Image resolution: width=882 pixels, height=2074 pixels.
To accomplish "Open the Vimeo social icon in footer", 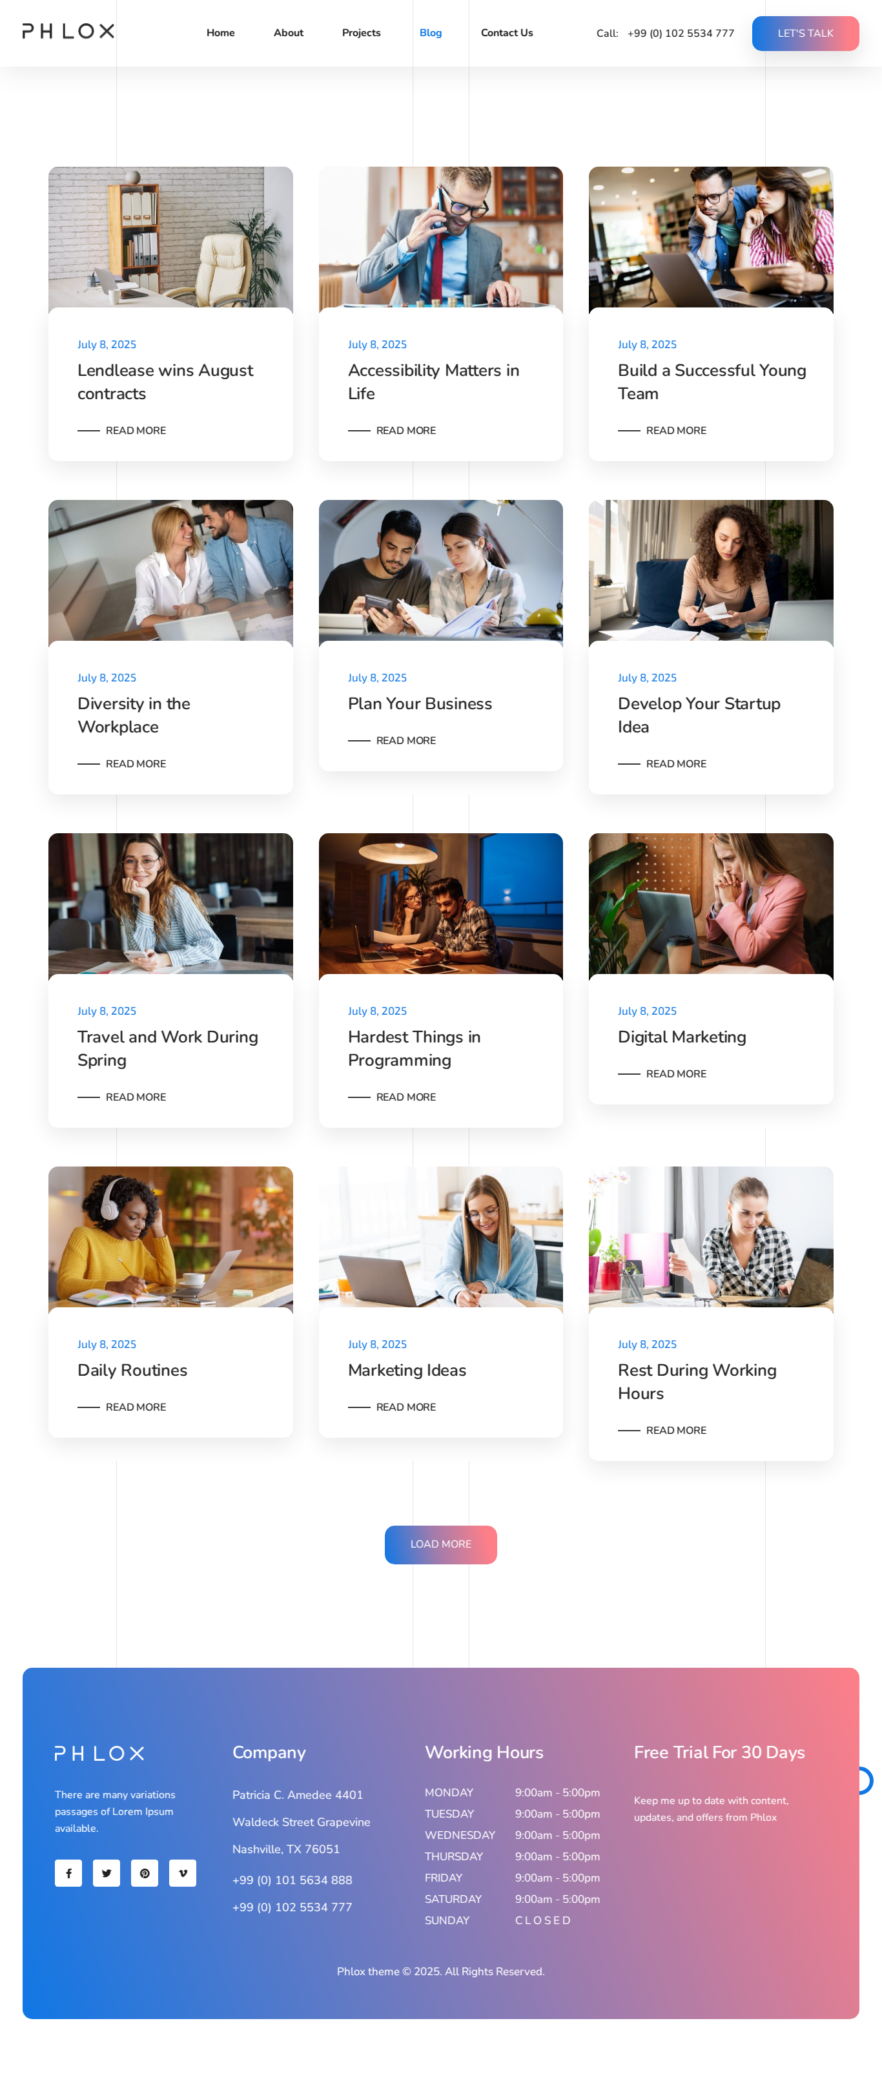I will point(183,1872).
